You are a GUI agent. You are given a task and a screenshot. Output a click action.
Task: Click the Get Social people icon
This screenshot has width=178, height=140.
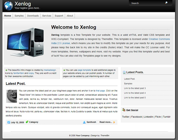124,110
